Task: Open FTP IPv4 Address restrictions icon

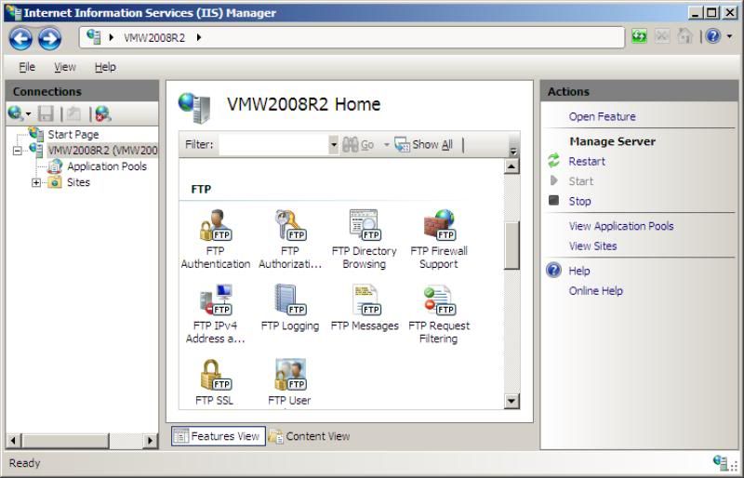Action: point(216,300)
